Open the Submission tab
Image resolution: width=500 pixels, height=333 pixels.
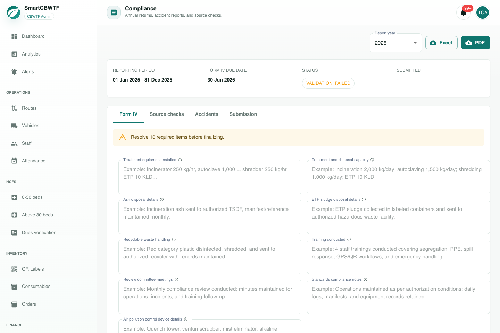243,114
